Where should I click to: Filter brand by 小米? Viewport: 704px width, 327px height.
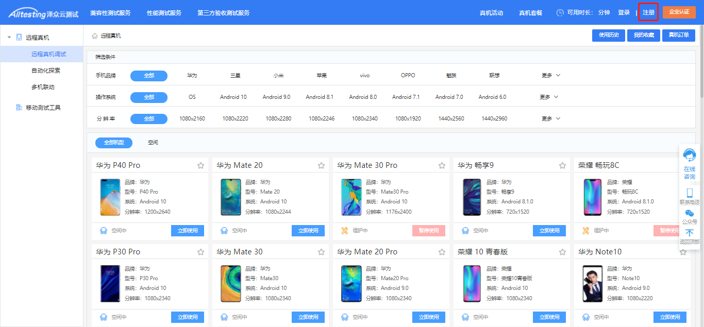click(x=278, y=76)
